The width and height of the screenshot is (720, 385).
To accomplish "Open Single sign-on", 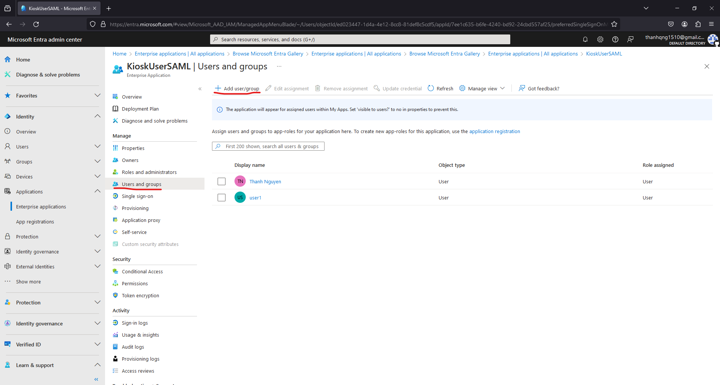I will (137, 196).
